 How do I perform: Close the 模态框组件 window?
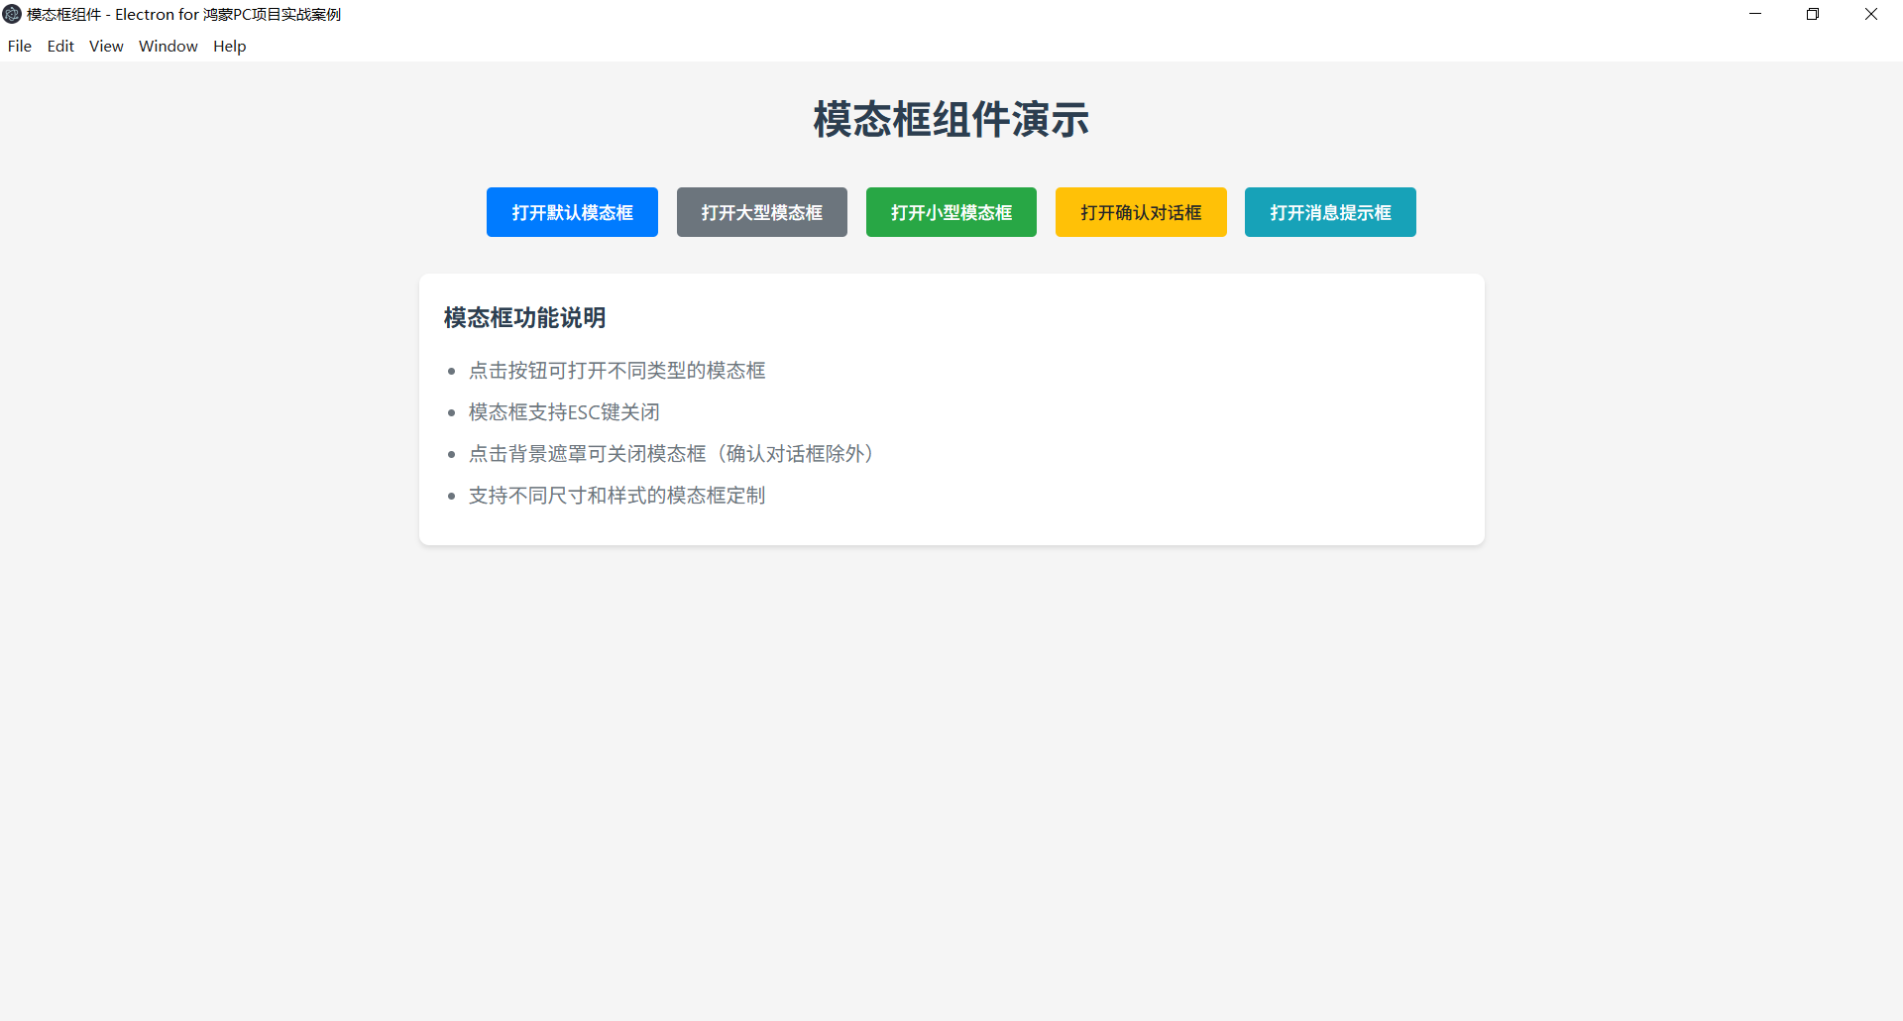click(x=1871, y=14)
